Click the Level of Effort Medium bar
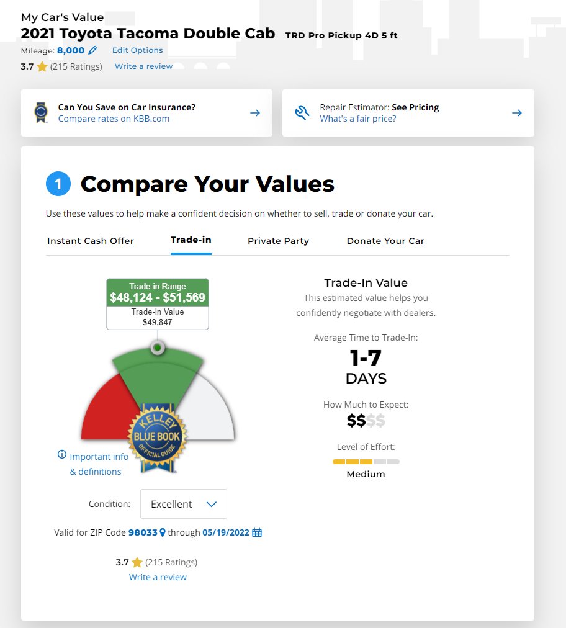This screenshot has width=566, height=628. (366, 462)
